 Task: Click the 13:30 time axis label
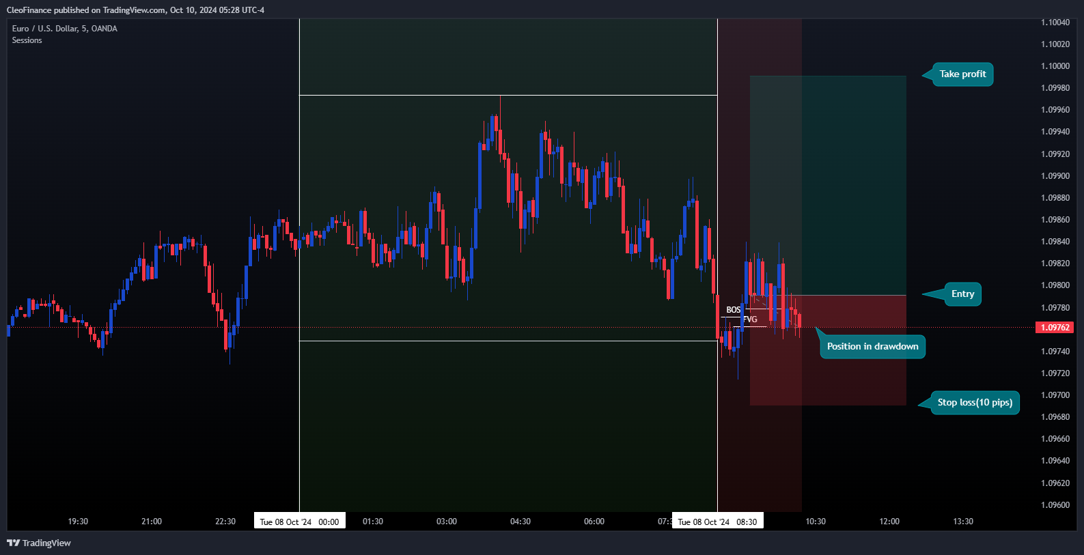(963, 522)
